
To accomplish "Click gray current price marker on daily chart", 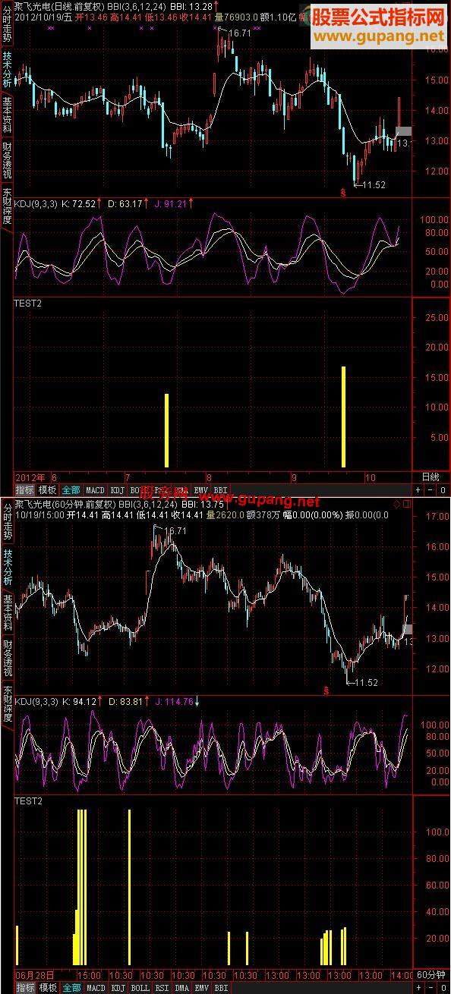I will coord(404,131).
